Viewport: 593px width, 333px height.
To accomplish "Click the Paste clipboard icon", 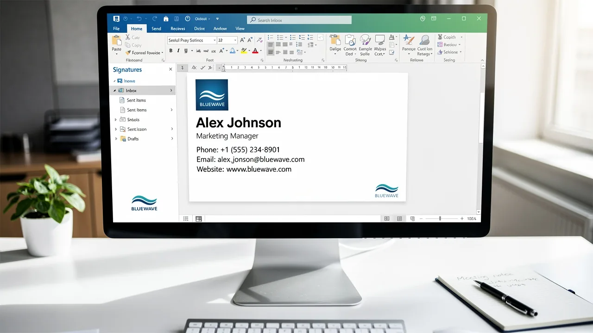I will (x=117, y=40).
